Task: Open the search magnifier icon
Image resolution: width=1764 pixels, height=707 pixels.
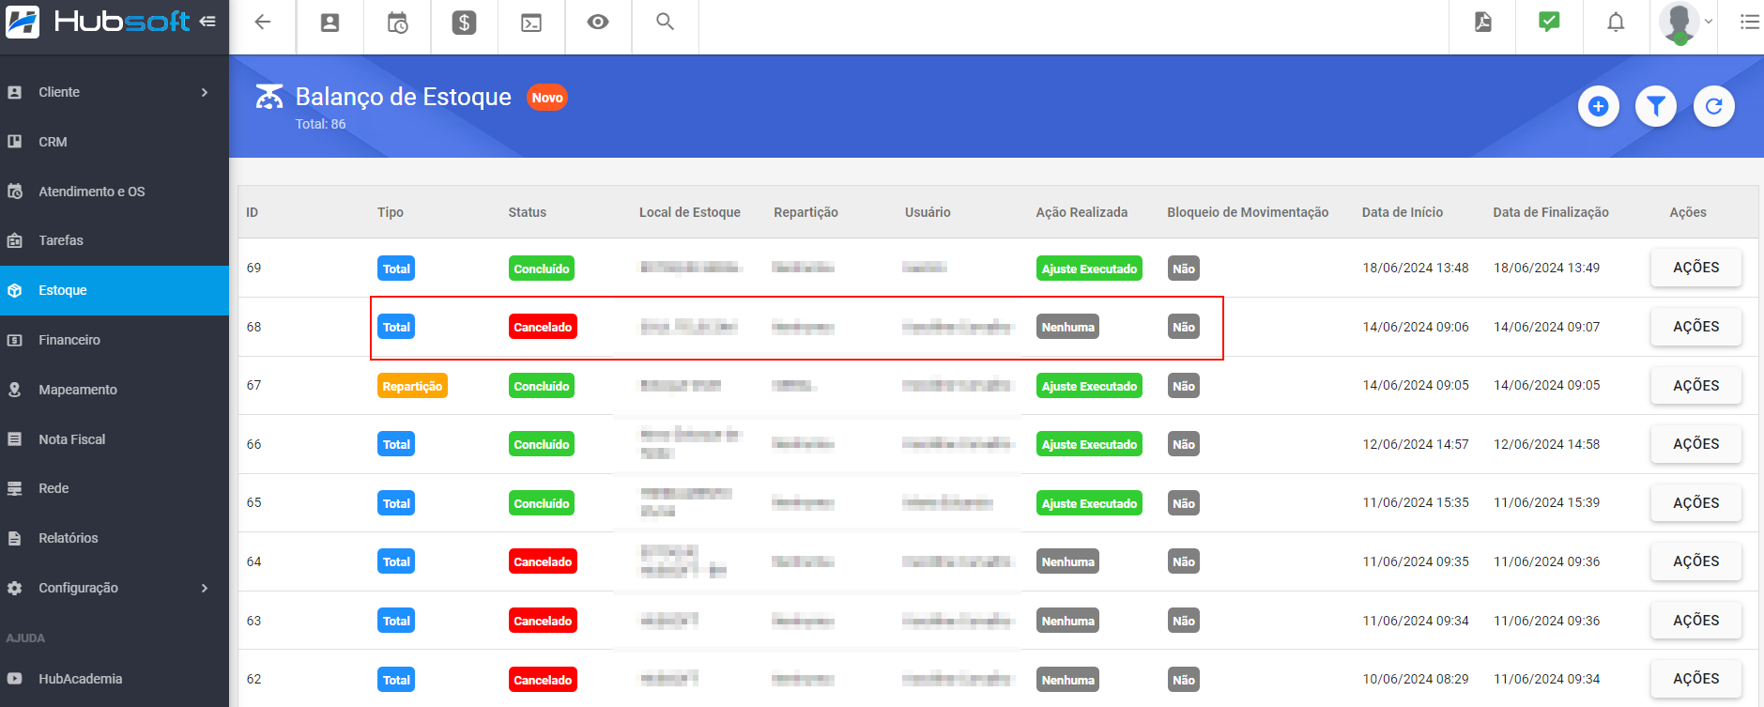Action: 665,22
